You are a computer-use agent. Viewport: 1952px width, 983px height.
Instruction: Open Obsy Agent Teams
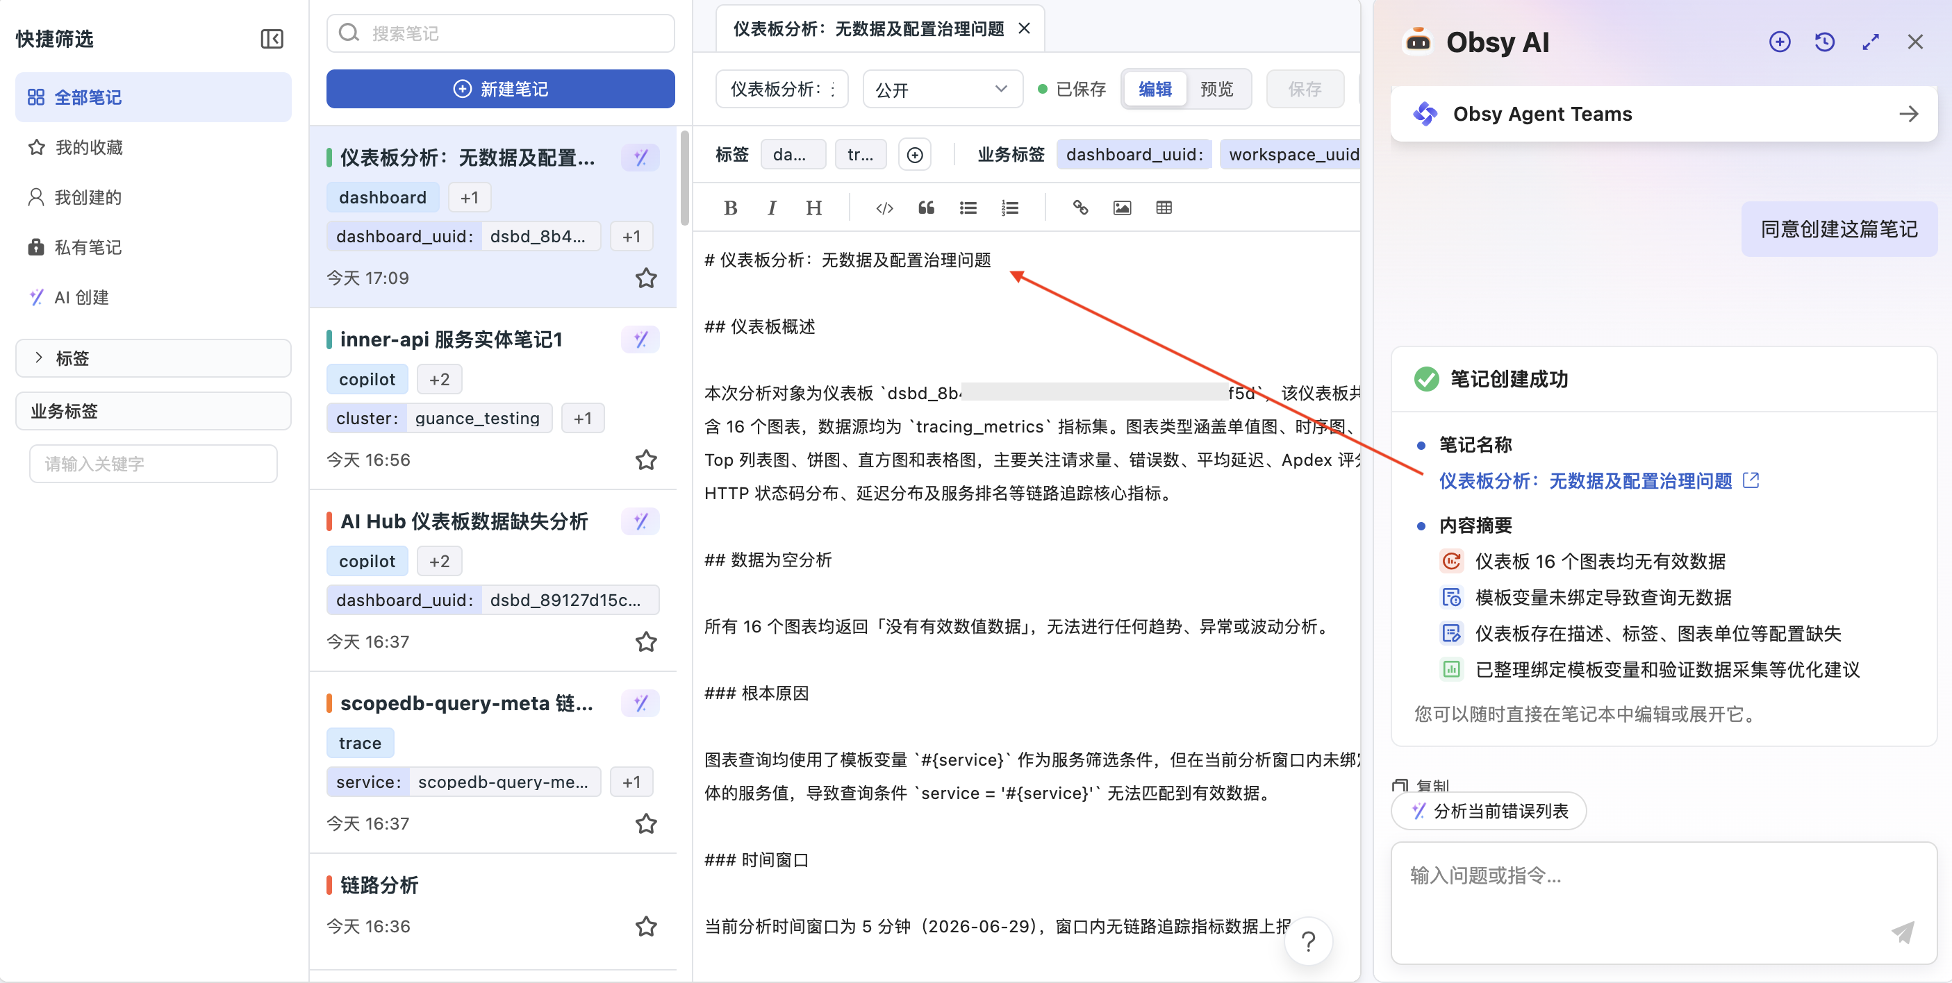1664,114
